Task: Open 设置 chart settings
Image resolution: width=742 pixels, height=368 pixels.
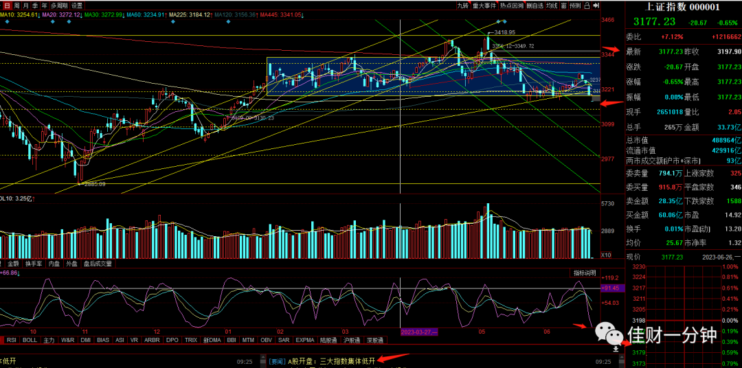Action: [77, 5]
